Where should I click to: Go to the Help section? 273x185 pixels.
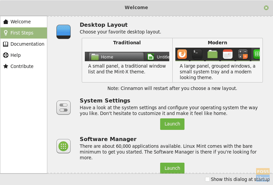point(24,55)
